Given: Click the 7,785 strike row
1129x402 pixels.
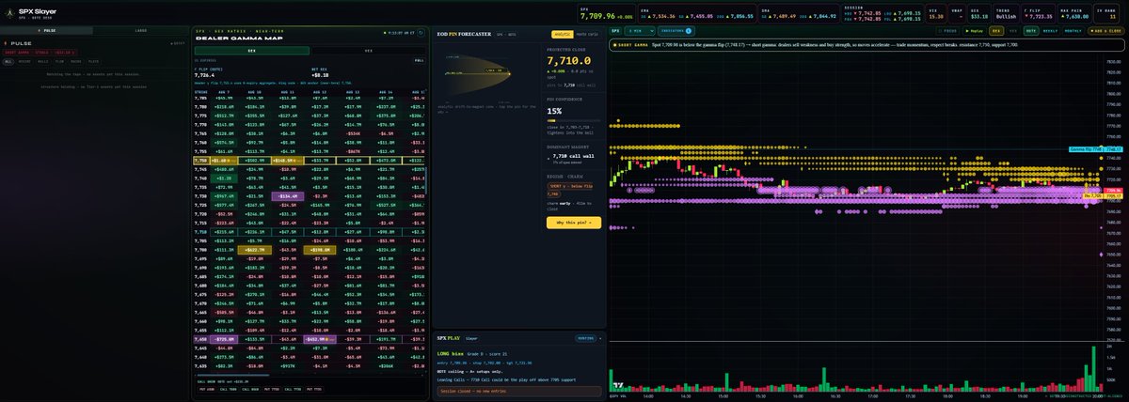Looking at the screenshot, I should tap(309, 98).
